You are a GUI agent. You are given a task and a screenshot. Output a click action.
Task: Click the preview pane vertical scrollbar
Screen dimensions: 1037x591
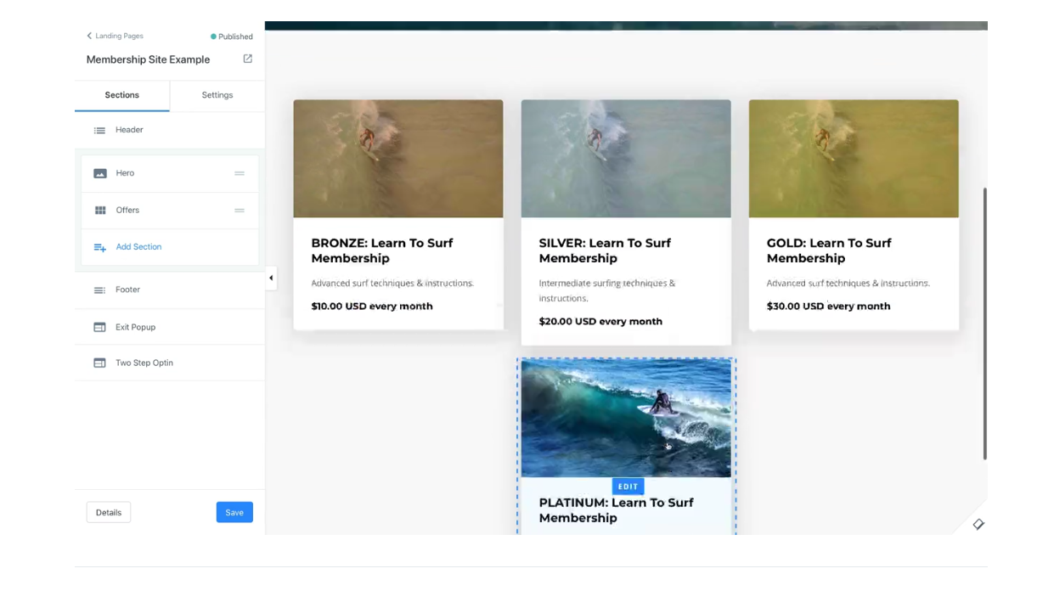click(x=984, y=324)
